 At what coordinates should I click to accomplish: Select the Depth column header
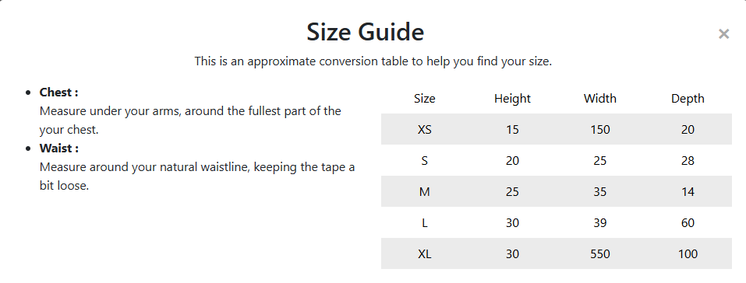(x=688, y=98)
